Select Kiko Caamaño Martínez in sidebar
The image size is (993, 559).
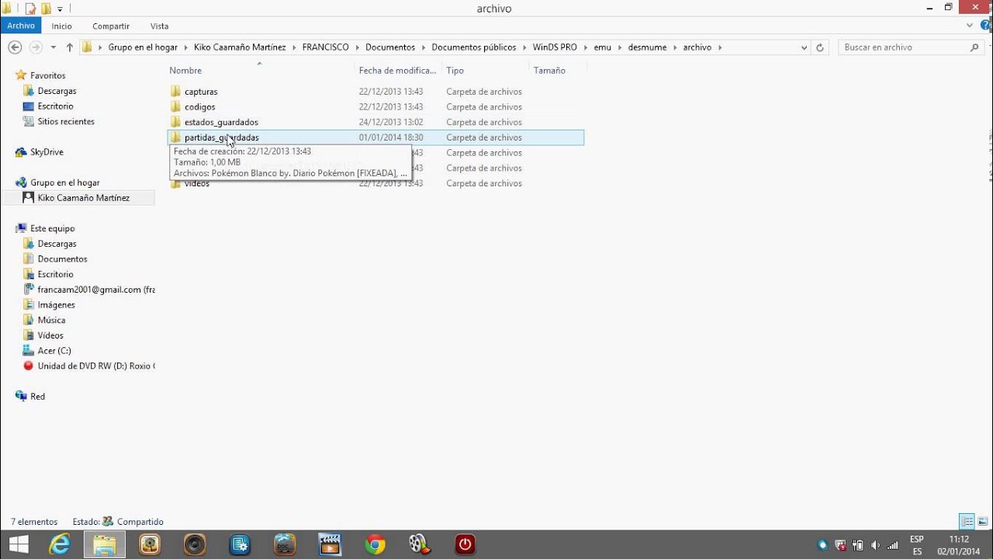pyautogui.click(x=84, y=198)
